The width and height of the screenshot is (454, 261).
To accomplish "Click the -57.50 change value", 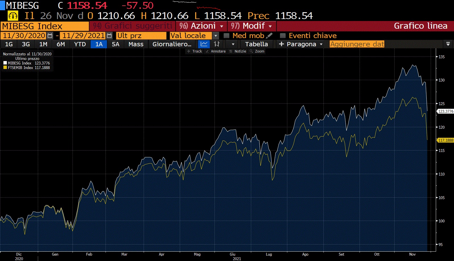I will click(x=137, y=5).
